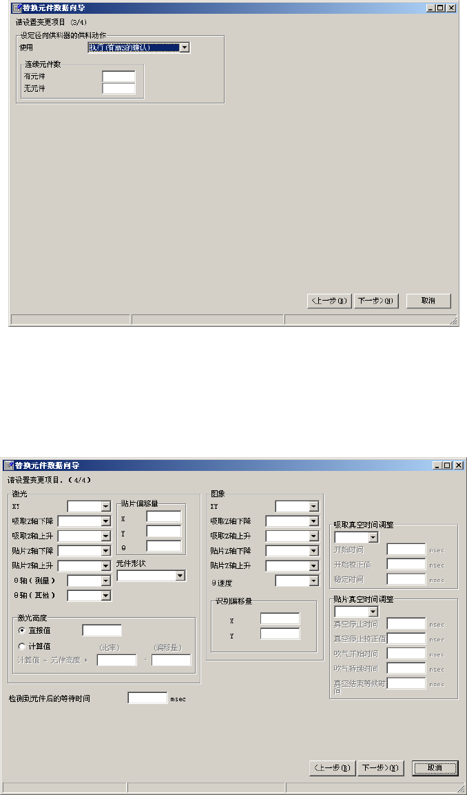Click the 吹气持续时间 input field

coord(406,669)
